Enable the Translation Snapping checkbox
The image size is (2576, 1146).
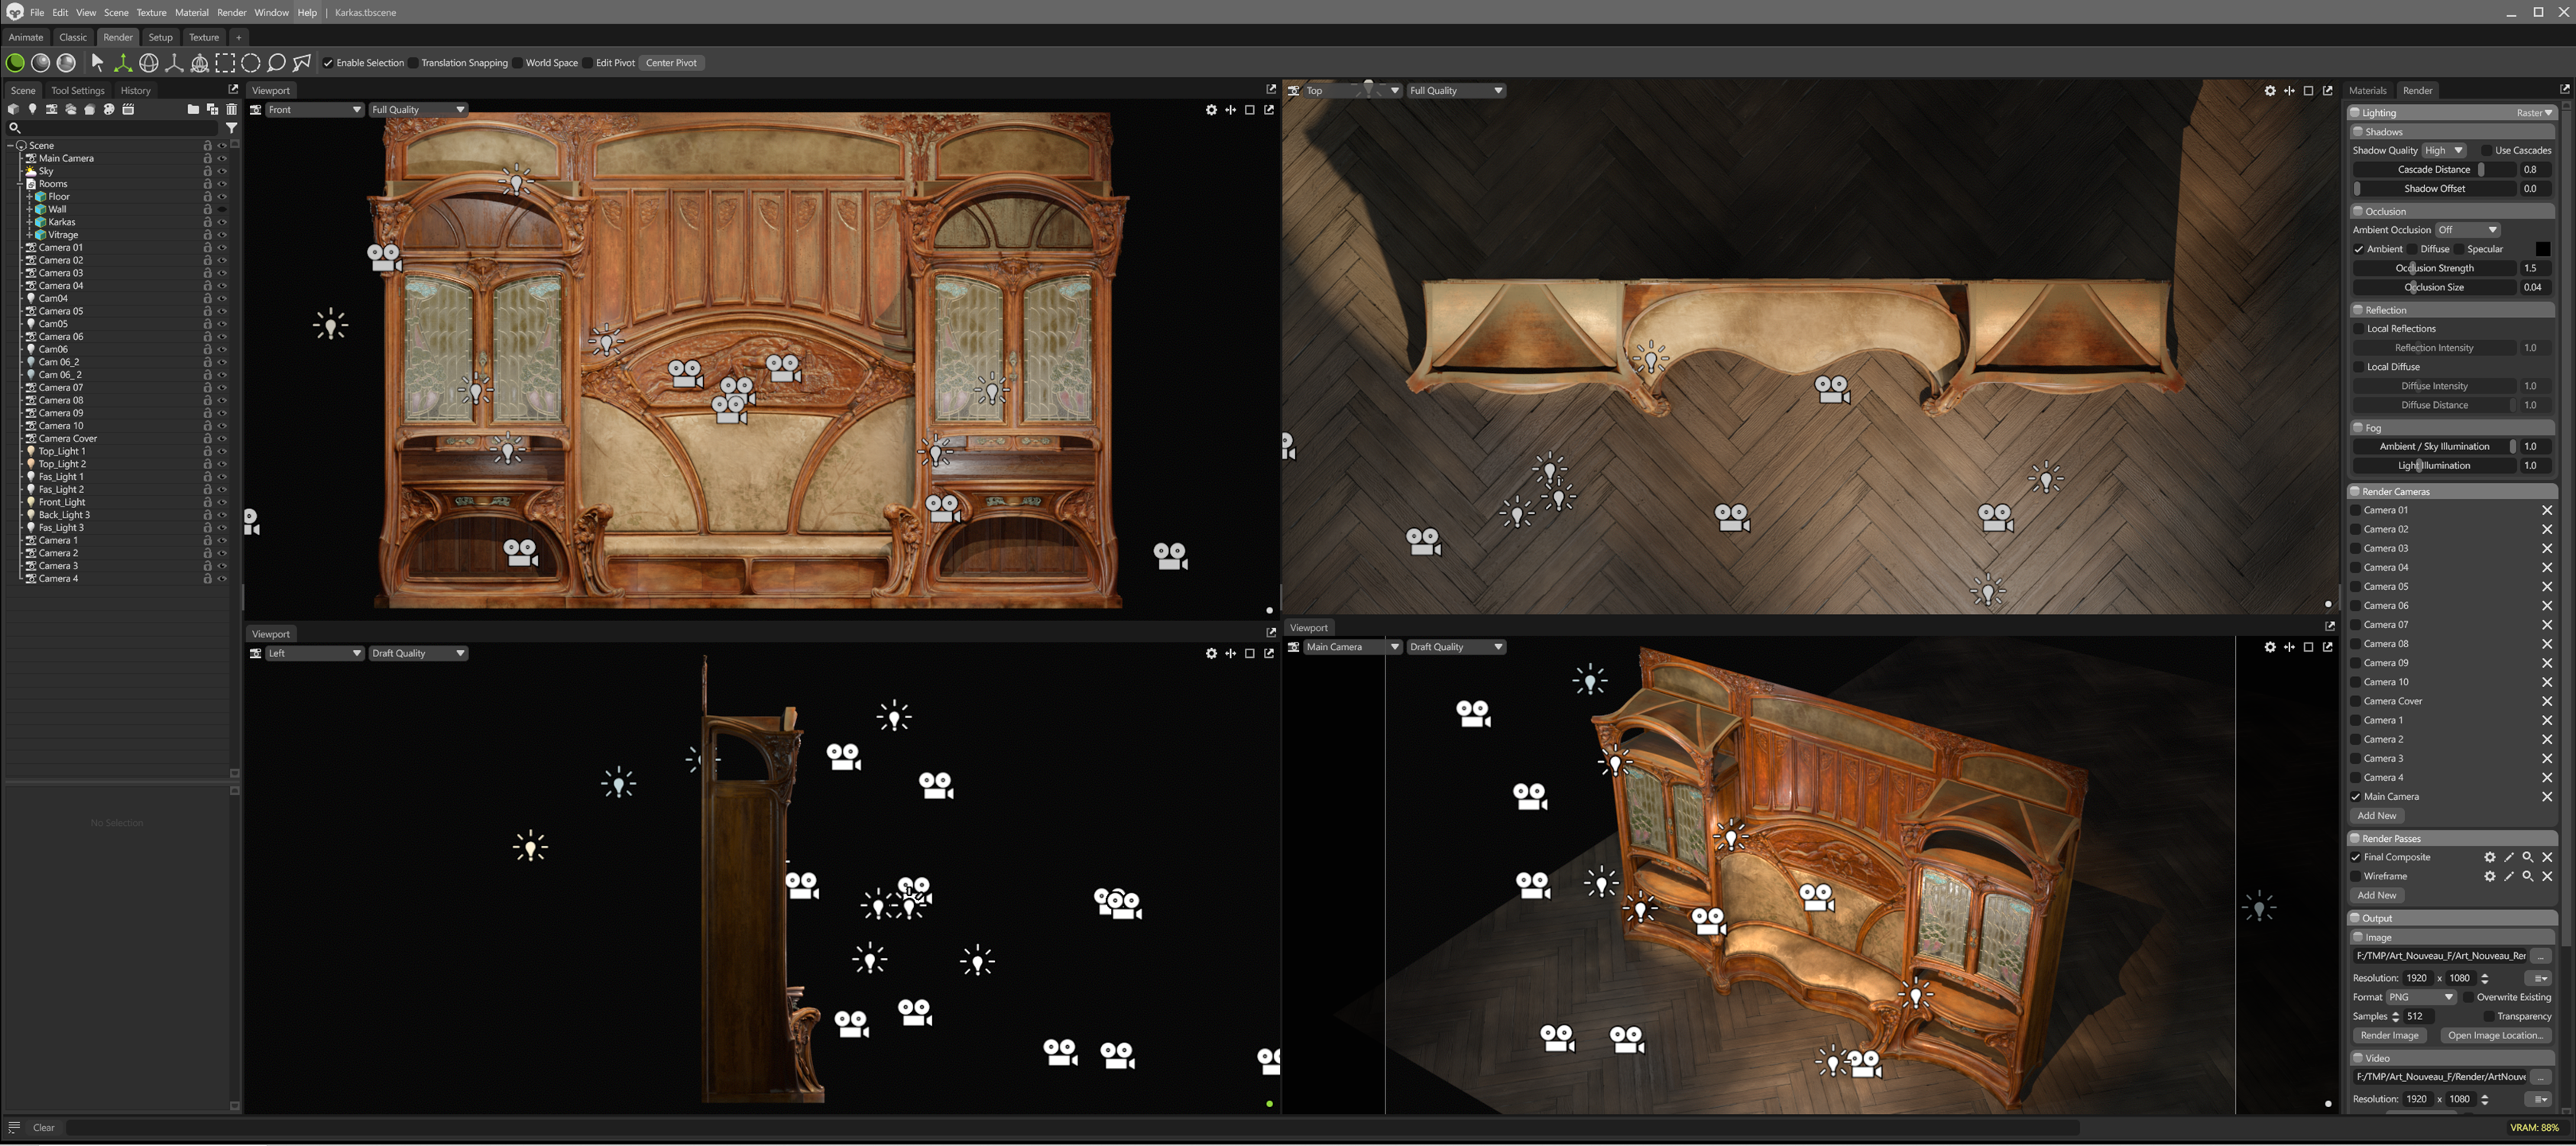413,63
